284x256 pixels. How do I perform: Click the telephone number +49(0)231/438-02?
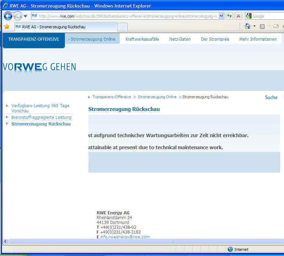[x=118, y=227]
